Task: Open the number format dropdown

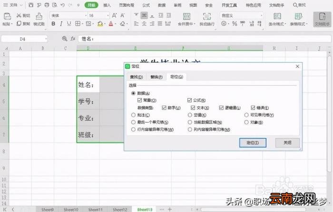Action: pyautogui.click(x=261, y=16)
